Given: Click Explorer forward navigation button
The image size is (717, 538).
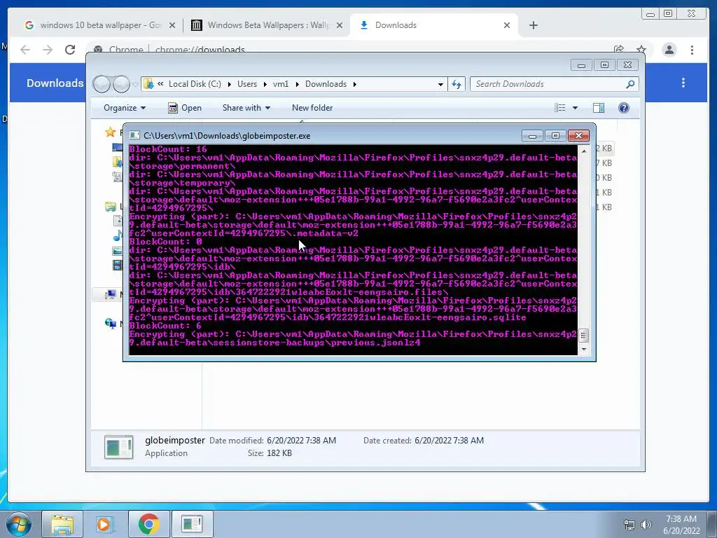Looking at the screenshot, I should 121,84.
